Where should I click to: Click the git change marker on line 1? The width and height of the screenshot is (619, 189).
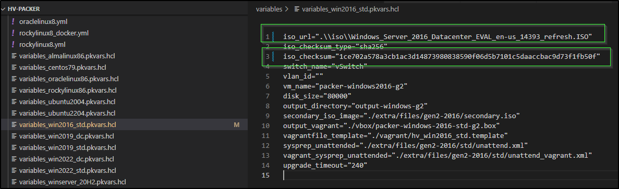click(x=273, y=37)
